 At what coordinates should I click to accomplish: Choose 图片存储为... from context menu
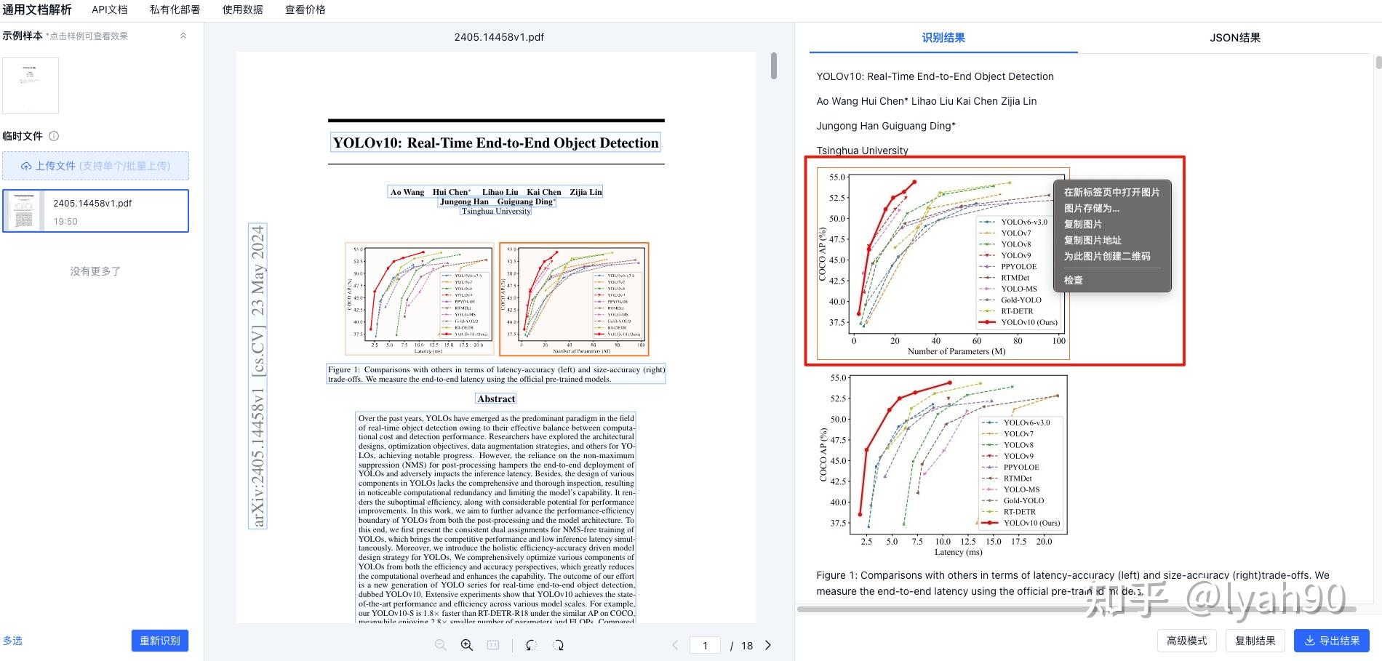coord(1112,208)
